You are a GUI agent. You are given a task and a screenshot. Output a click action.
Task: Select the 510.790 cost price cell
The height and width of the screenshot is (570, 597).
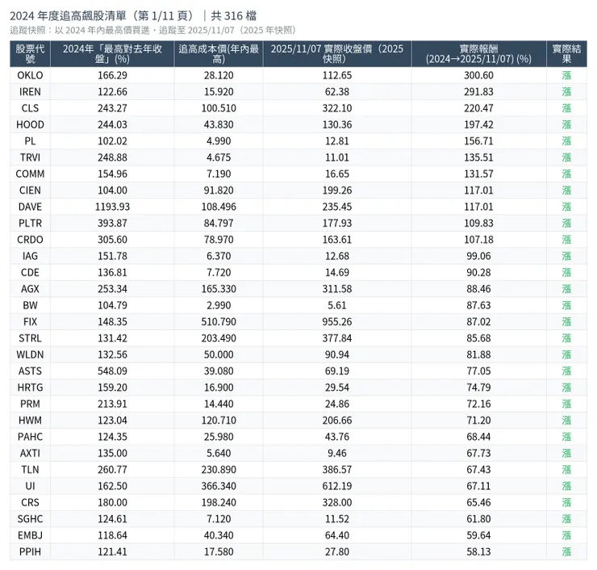[218, 321]
